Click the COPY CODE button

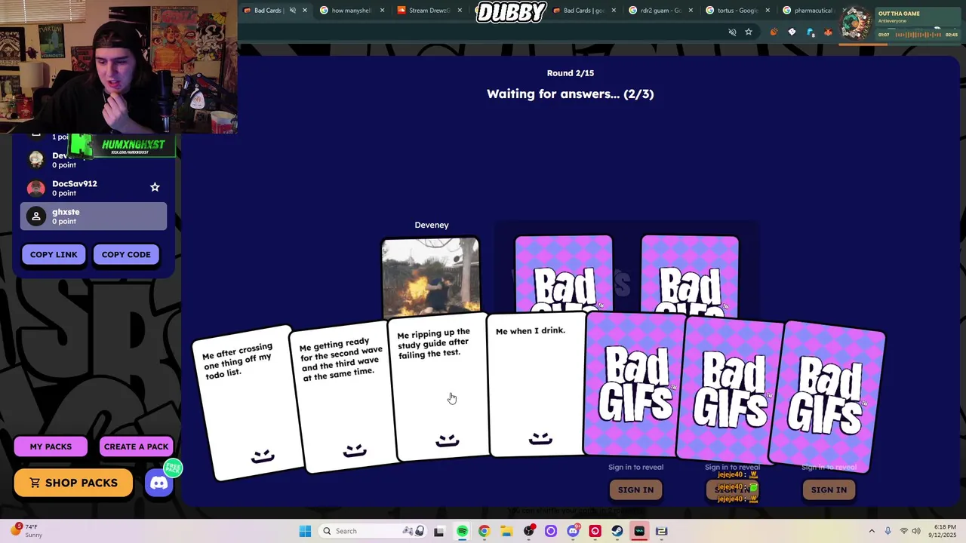tap(126, 254)
